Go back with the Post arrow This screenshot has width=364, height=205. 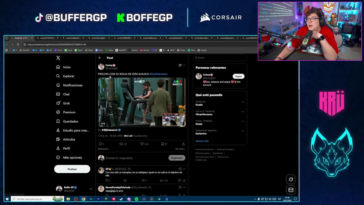tap(100, 58)
